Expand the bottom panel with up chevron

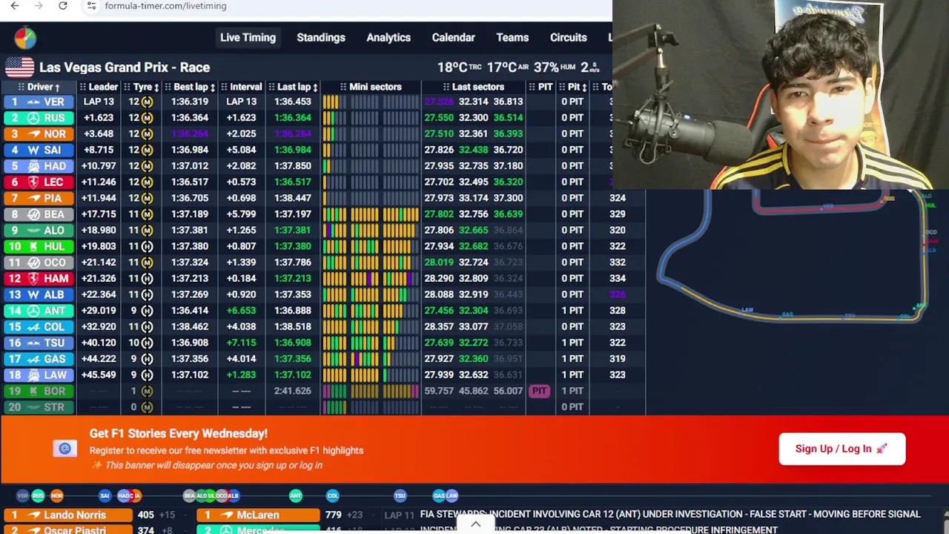point(476,524)
